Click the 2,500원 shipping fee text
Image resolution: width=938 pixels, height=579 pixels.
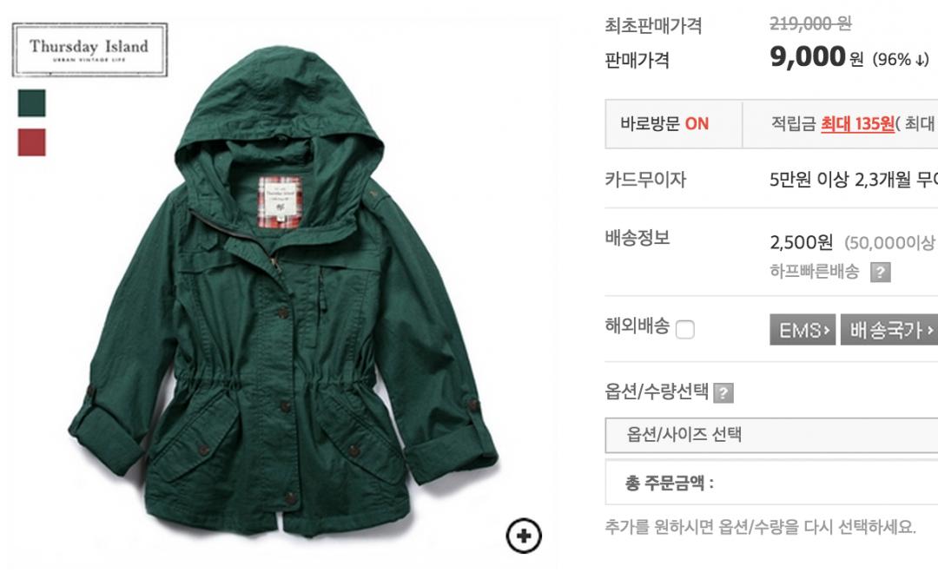tap(801, 242)
